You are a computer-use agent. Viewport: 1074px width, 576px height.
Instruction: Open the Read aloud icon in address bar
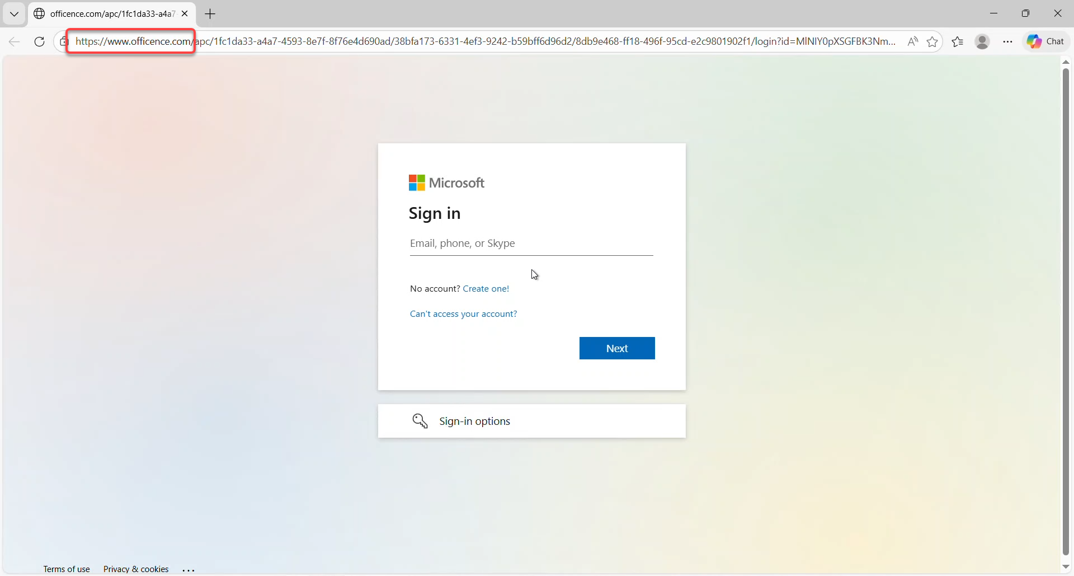913,42
